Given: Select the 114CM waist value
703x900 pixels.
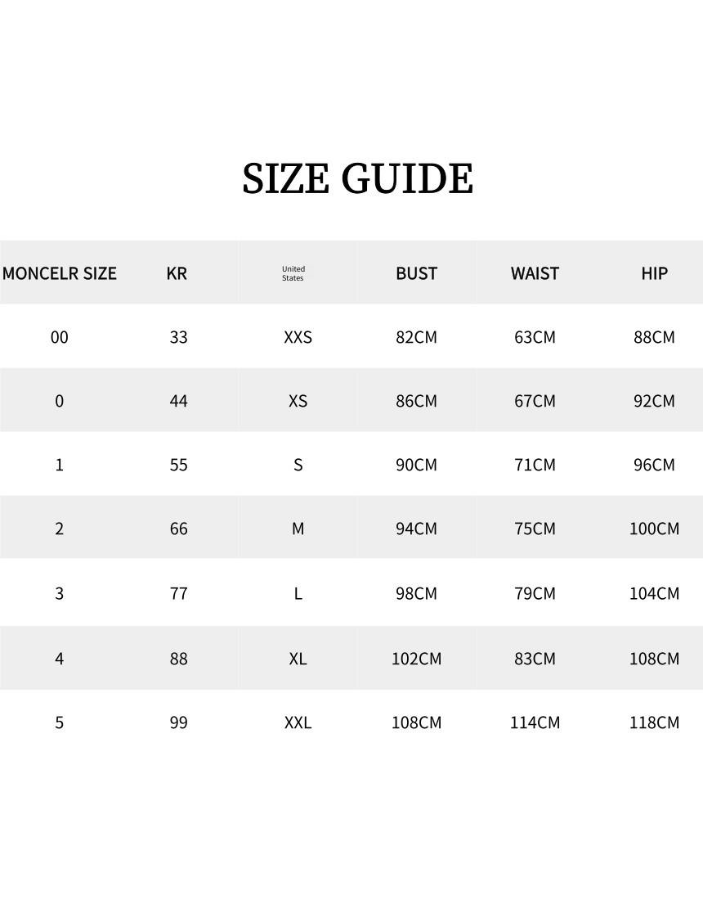Looking at the screenshot, I should tap(535, 722).
